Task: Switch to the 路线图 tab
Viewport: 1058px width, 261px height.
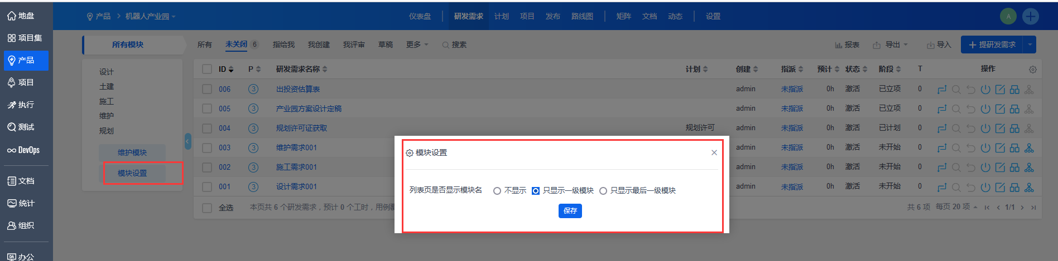Action: [x=582, y=16]
